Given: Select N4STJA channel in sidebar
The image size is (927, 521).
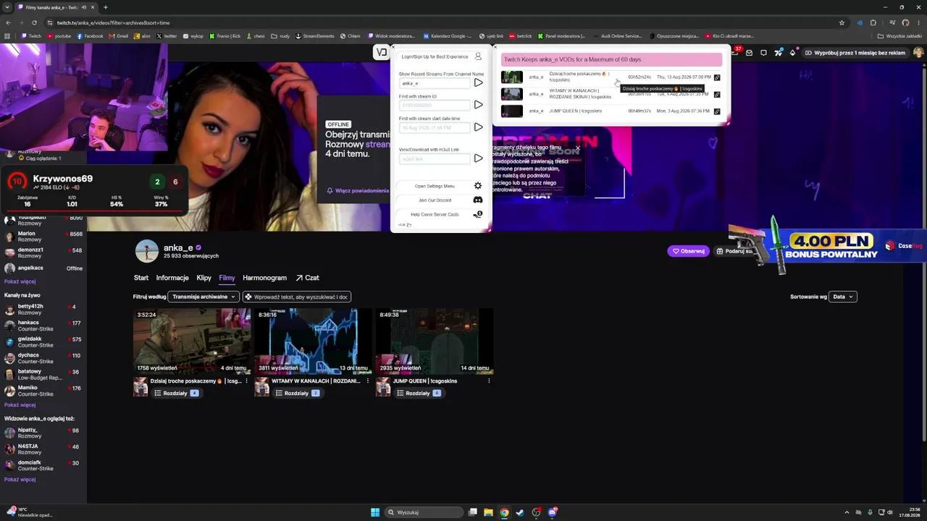Looking at the screenshot, I should point(43,449).
